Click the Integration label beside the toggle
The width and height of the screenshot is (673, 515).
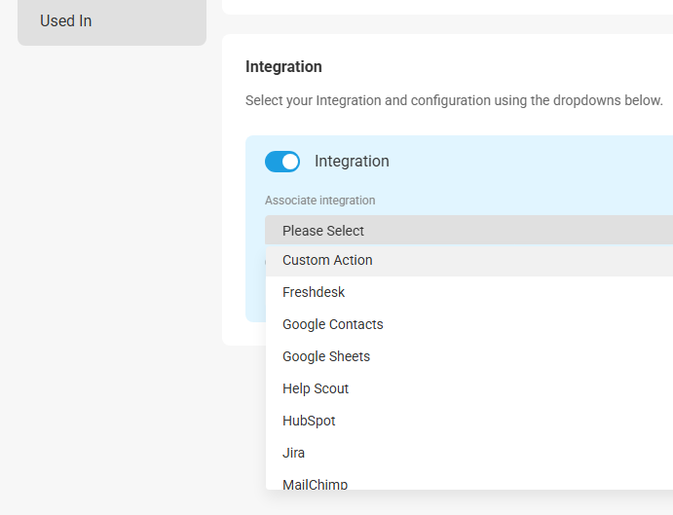[352, 161]
